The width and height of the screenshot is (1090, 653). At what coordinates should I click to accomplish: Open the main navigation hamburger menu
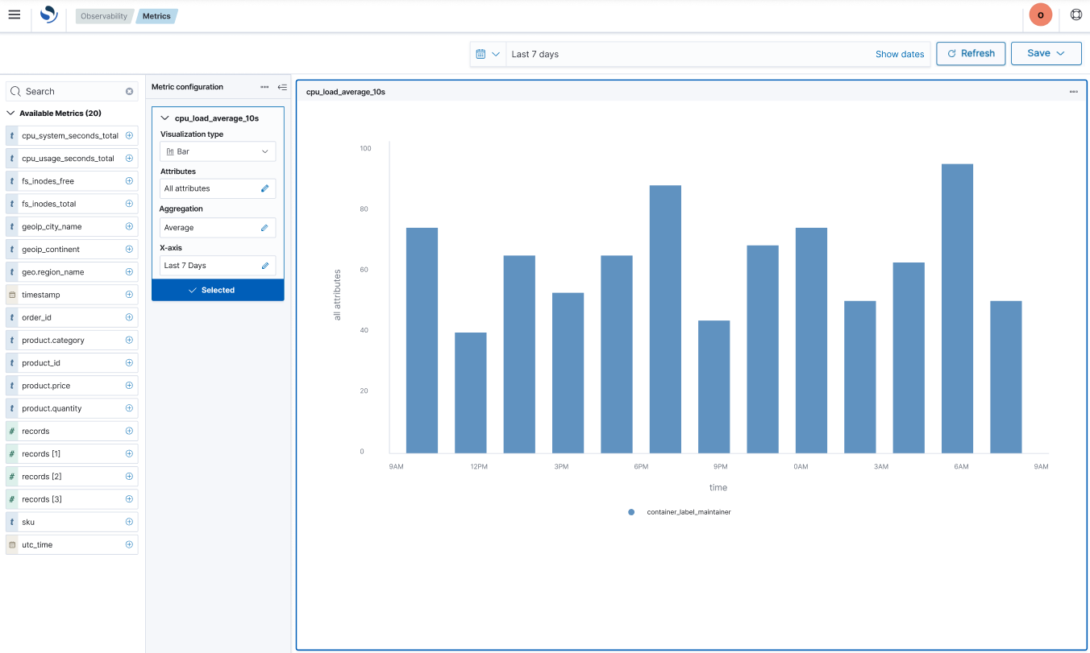tap(15, 14)
